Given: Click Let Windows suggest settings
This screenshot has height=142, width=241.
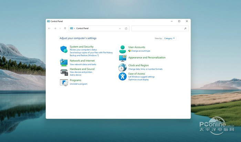Looking at the screenshot, I should 142,77.
